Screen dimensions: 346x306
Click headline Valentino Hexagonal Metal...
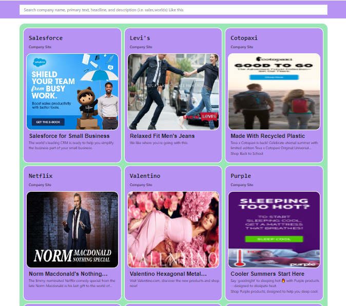coord(168,274)
